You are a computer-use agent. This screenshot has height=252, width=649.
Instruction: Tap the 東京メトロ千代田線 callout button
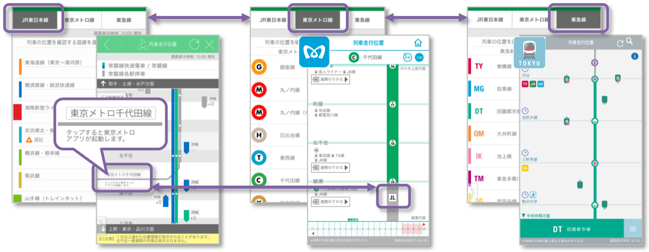[x=111, y=113]
